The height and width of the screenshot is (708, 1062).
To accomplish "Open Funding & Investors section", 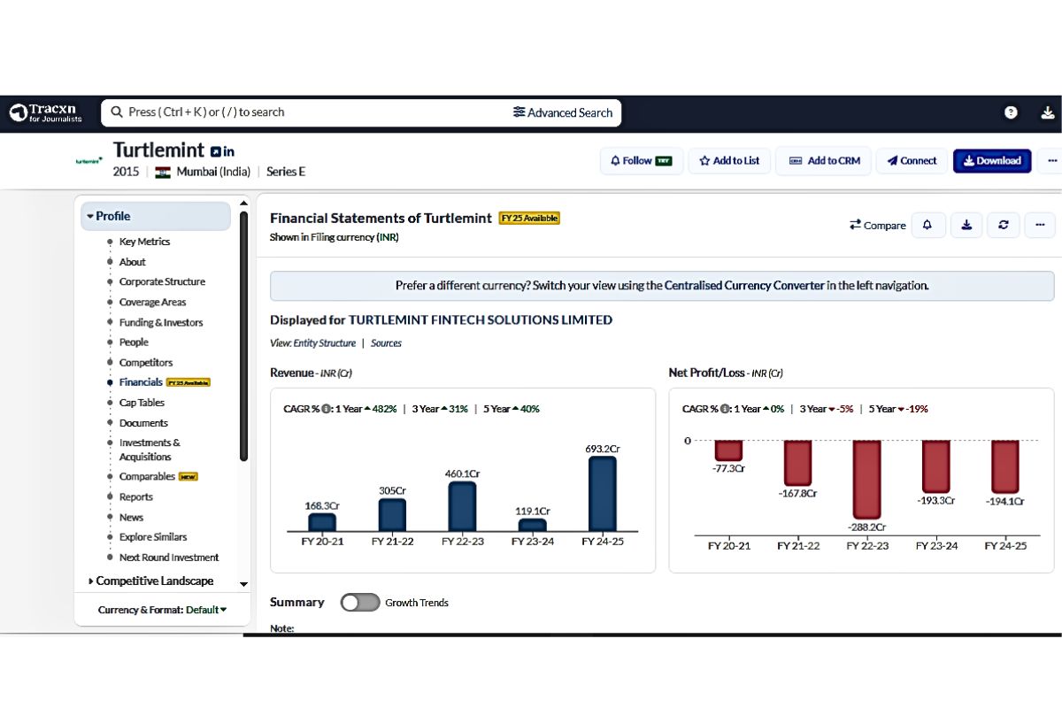I will click(x=161, y=322).
